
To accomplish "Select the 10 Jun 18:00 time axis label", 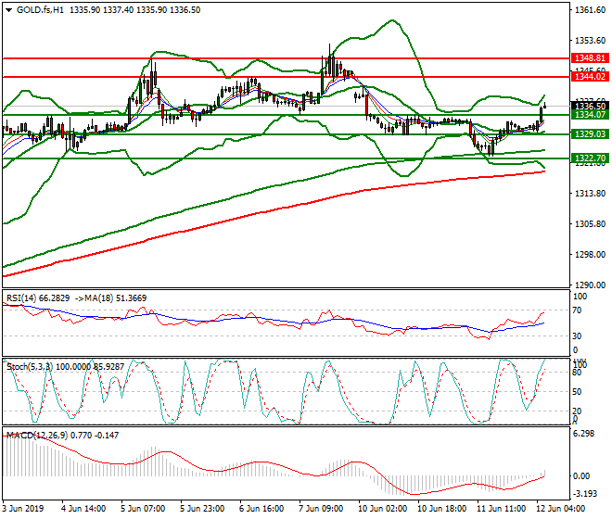I will point(441,509).
